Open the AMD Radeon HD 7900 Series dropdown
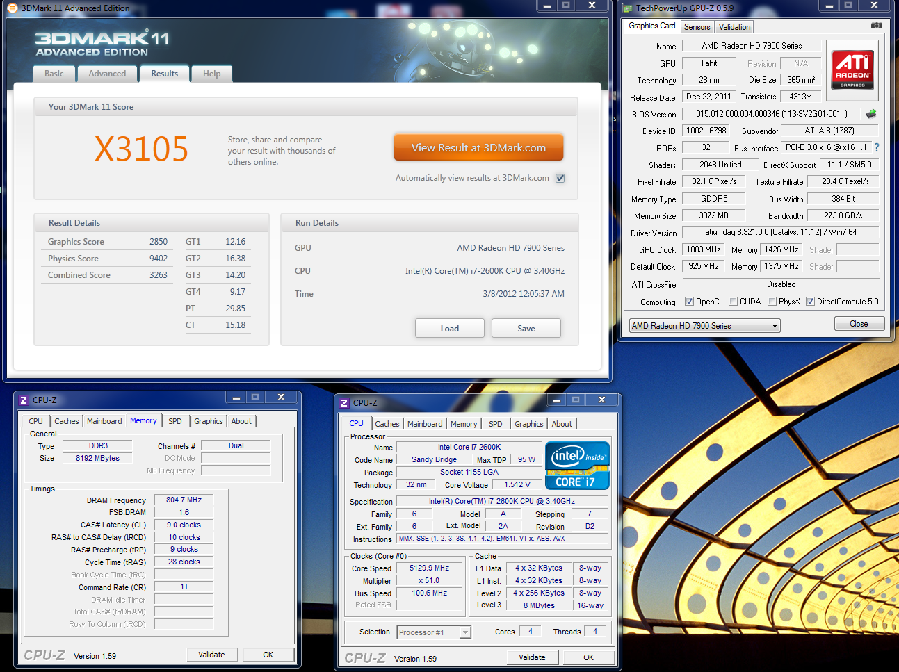 click(705, 326)
